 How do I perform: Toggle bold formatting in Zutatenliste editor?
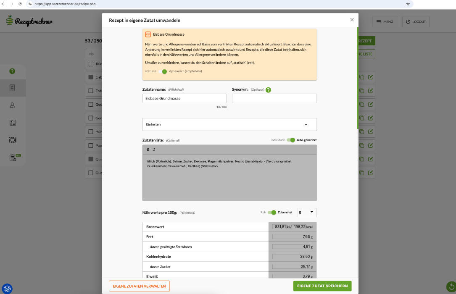coord(148,150)
